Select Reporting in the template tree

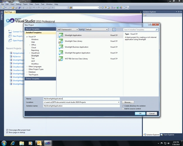tap(35, 50)
